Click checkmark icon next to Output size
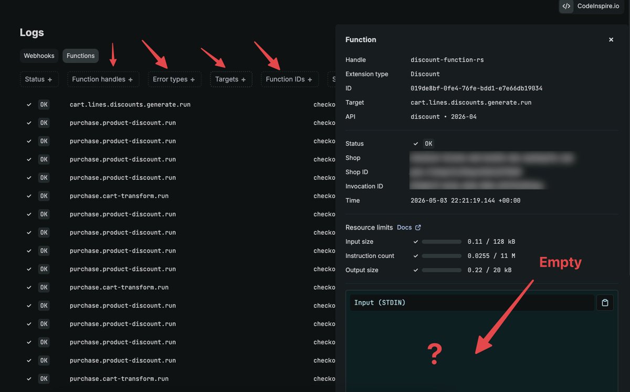The image size is (630, 392). 416,270
